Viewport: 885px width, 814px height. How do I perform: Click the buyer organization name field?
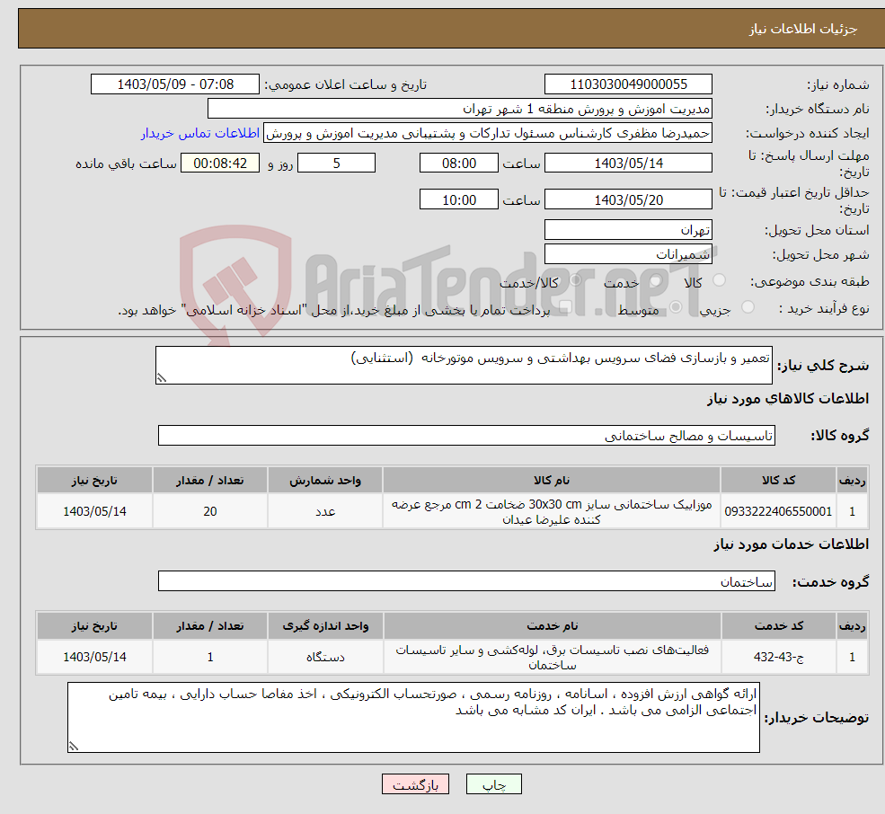[x=459, y=109]
